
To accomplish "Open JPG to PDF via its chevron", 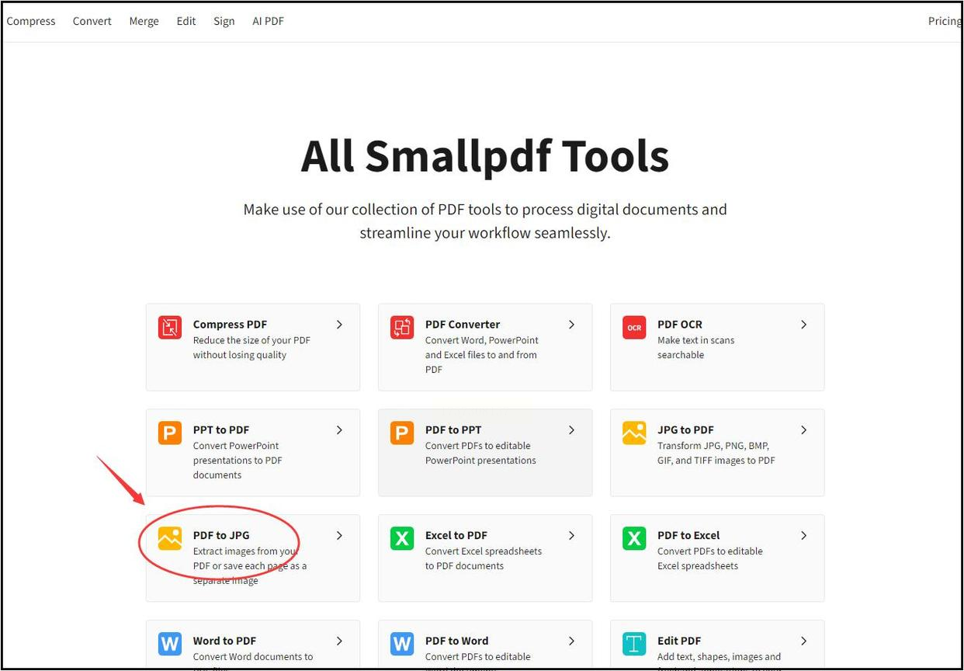I will click(x=803, y=430).
